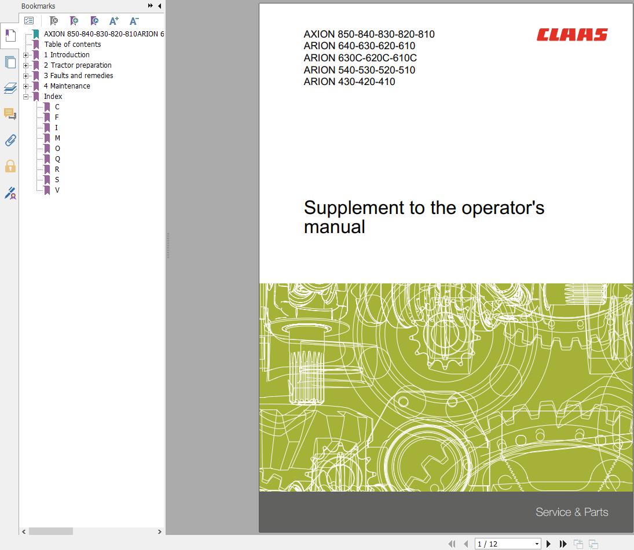Click the add new bookmark icon
The image size is (634, 550).
pos(74,21)
